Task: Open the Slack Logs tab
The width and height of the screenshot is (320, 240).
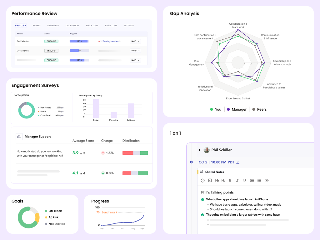Action: point(92,25)
